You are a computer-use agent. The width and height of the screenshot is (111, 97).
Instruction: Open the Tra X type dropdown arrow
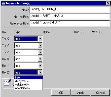click(x=40, y=39)
